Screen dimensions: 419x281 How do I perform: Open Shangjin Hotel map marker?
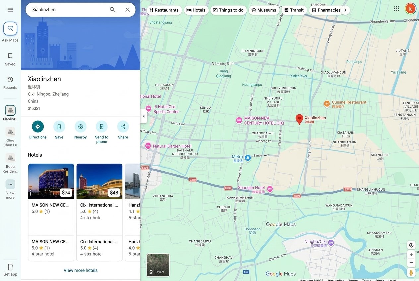coord(270,189)
